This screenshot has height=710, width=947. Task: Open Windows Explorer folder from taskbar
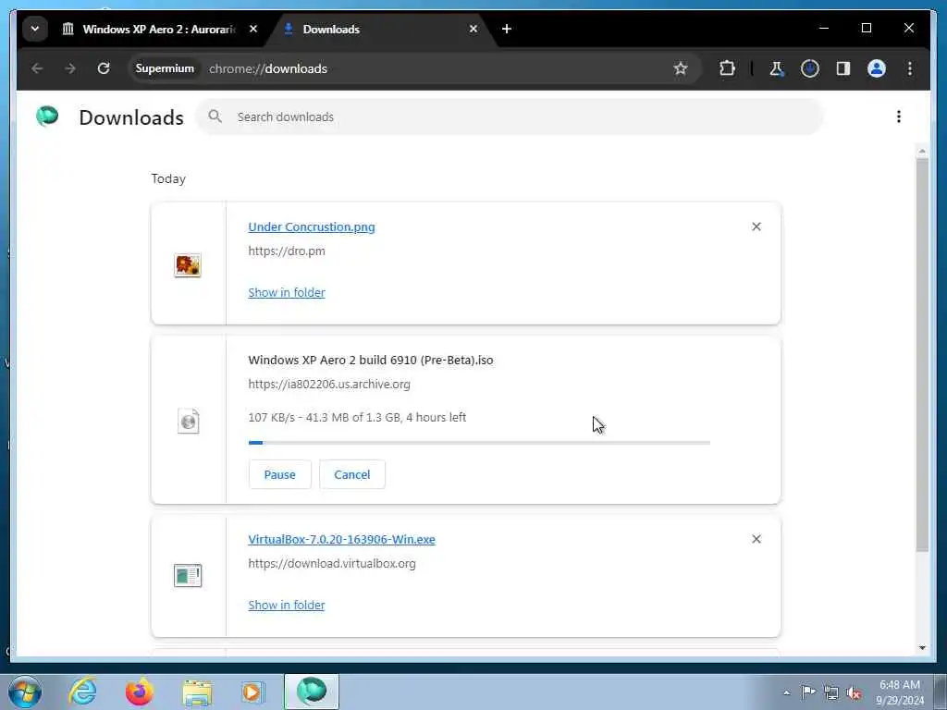(x=198, y=692)
